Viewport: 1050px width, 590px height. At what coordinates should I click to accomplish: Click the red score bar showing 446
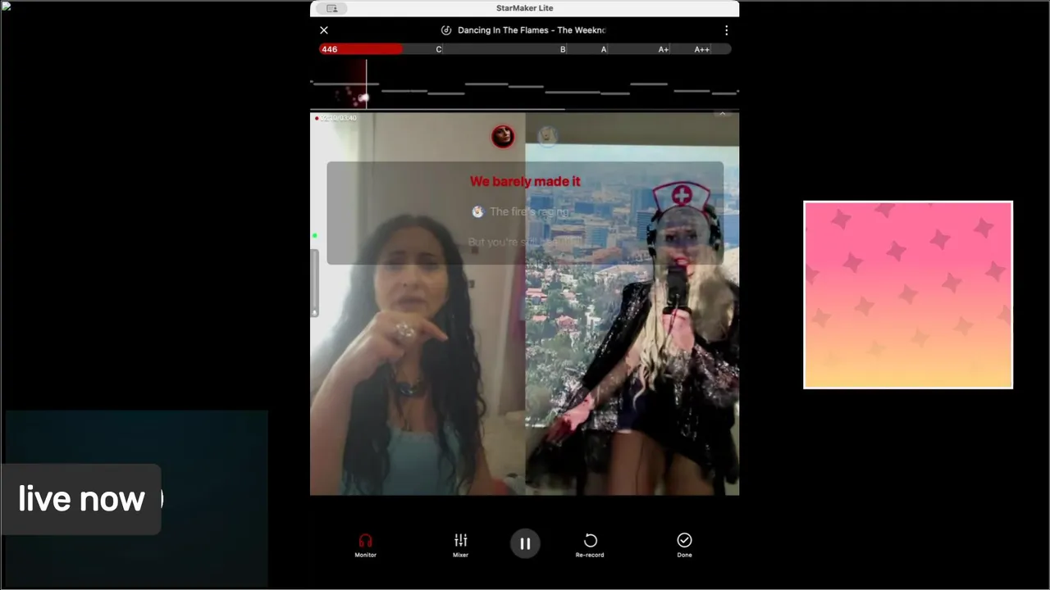pos(360,49)
